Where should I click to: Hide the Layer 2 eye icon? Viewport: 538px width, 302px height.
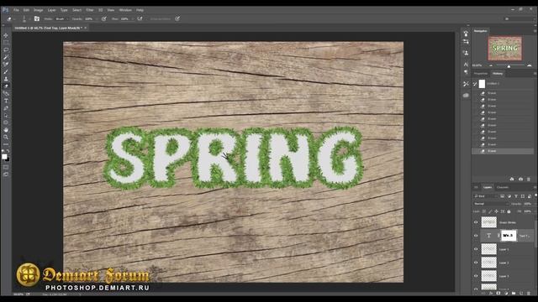[476, 263]
